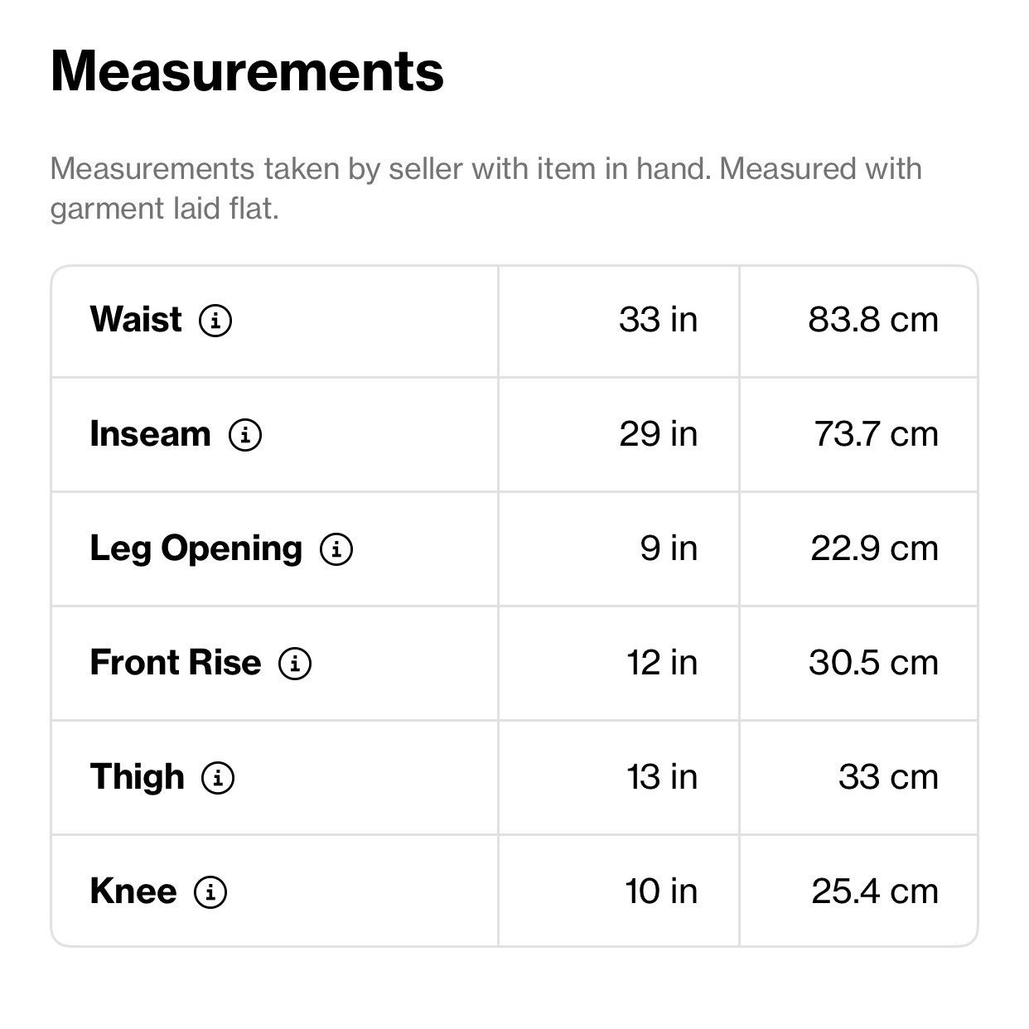Click the Leg Opening label
Image resolution: width=1029 pixels, height=1029 pixels.
(x=196, y=549)
